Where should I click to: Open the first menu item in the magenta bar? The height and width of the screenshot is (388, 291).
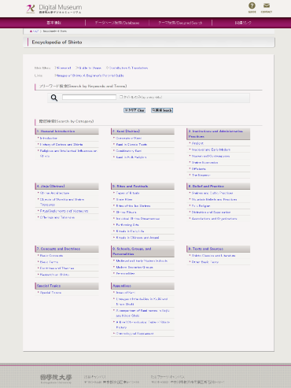point(53,23)
